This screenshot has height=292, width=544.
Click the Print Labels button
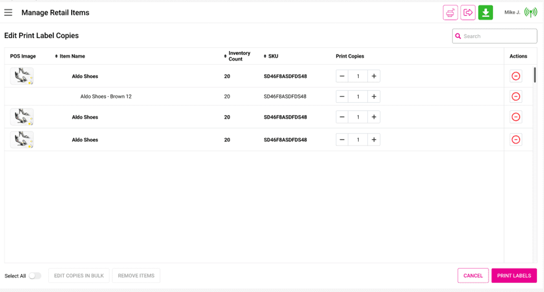(514, 276)
